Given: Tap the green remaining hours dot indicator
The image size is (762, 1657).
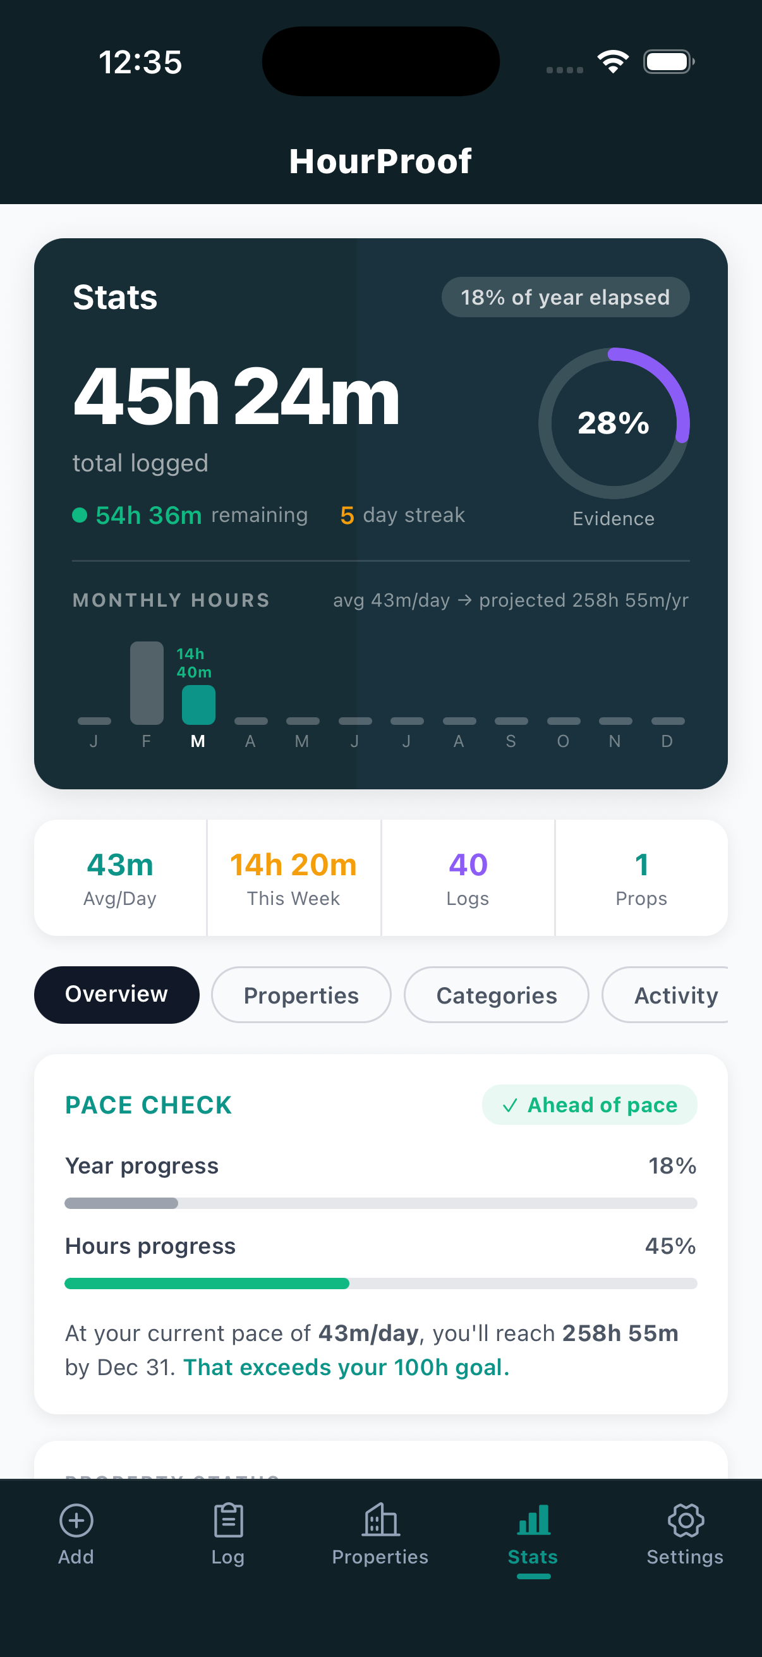Looking at the screenshot, I should click(x=80, y=514).
